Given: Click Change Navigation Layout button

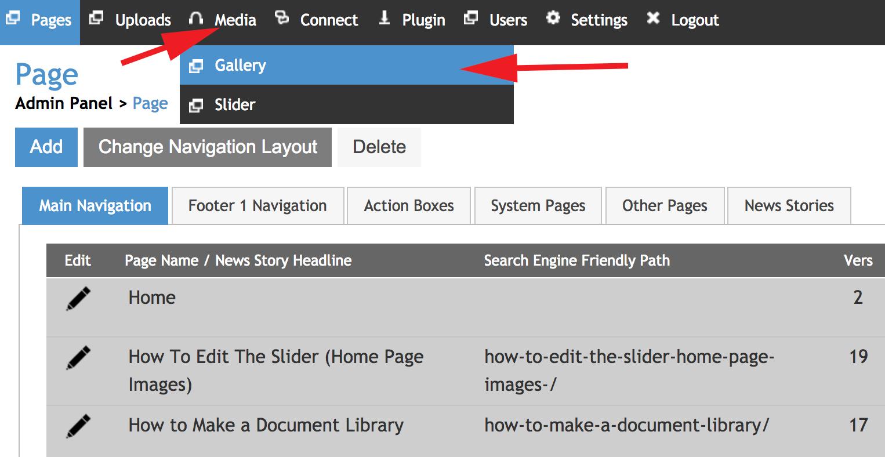Looking at the screenshot, I should tap(208, 147).
